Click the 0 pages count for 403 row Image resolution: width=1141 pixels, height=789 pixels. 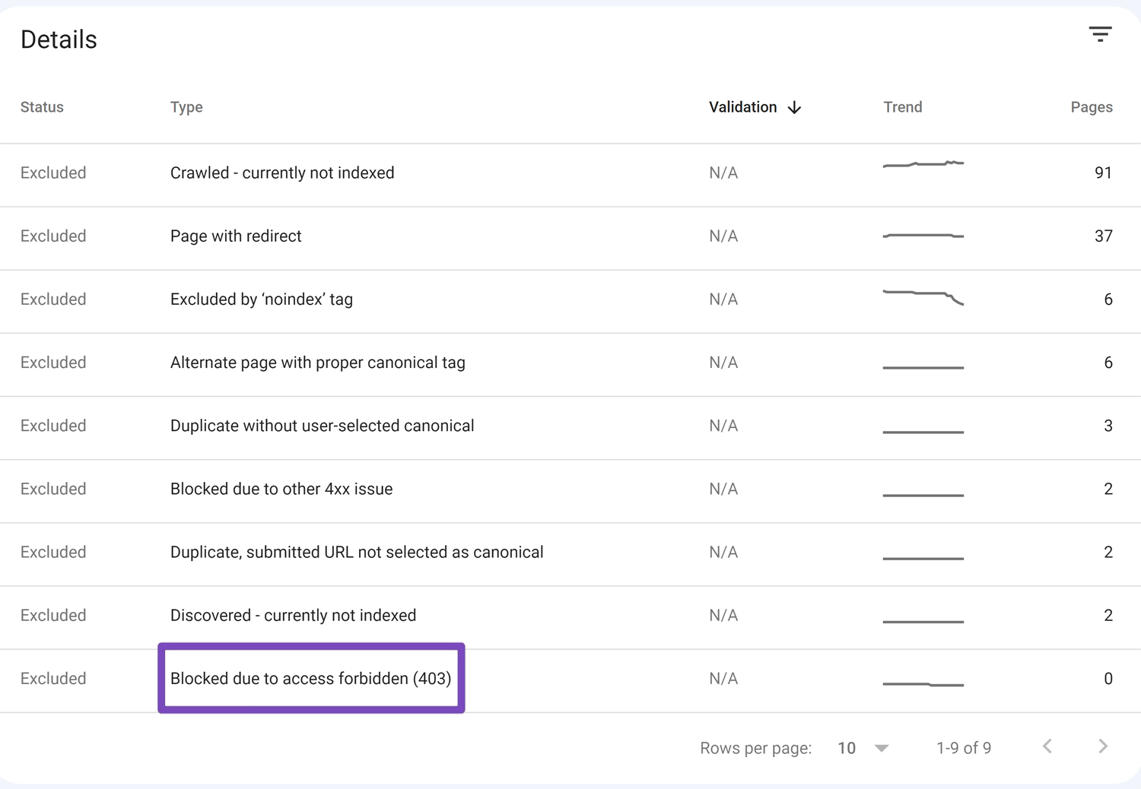click(1108, 678)
